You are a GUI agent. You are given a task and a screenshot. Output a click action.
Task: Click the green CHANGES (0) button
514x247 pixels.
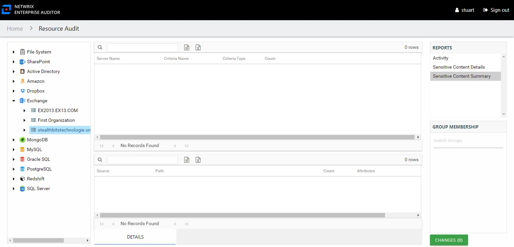[449, 240]
